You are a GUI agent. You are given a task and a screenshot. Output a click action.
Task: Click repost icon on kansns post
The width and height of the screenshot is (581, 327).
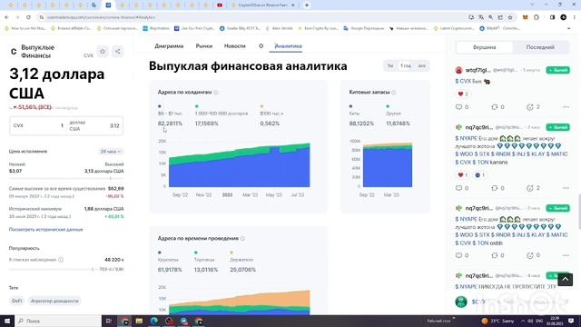[494, 188]
